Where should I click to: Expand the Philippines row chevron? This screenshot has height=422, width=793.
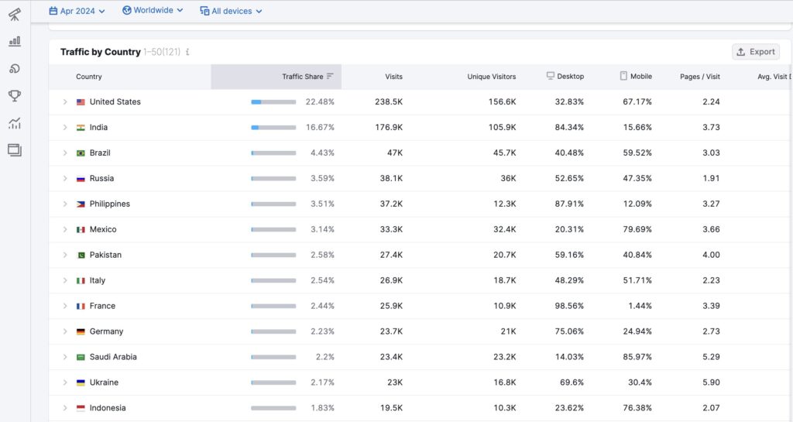point(65,204)
